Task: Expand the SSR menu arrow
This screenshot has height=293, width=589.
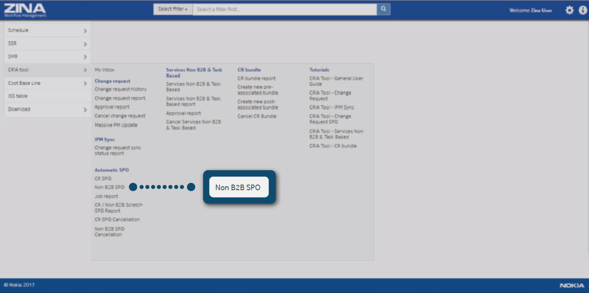Action: pos(85,44)
